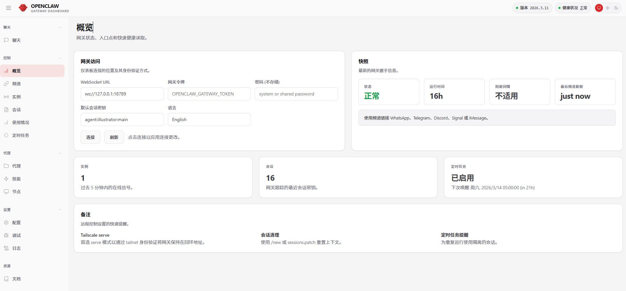Viewport: 626px width, 291px height.
Task: Open 文档 via its book icon
Action: coord(6,279)
